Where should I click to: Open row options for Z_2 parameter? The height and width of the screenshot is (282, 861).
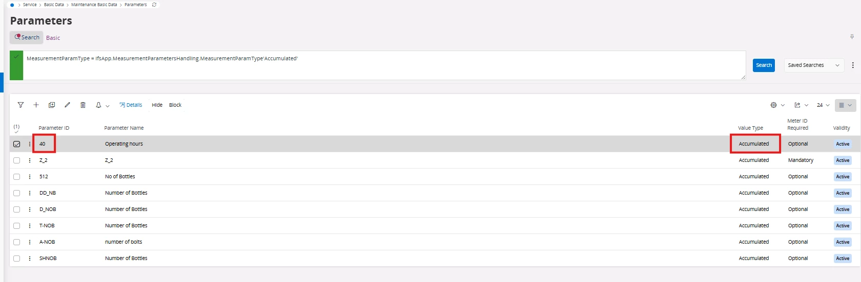(30, 160)
